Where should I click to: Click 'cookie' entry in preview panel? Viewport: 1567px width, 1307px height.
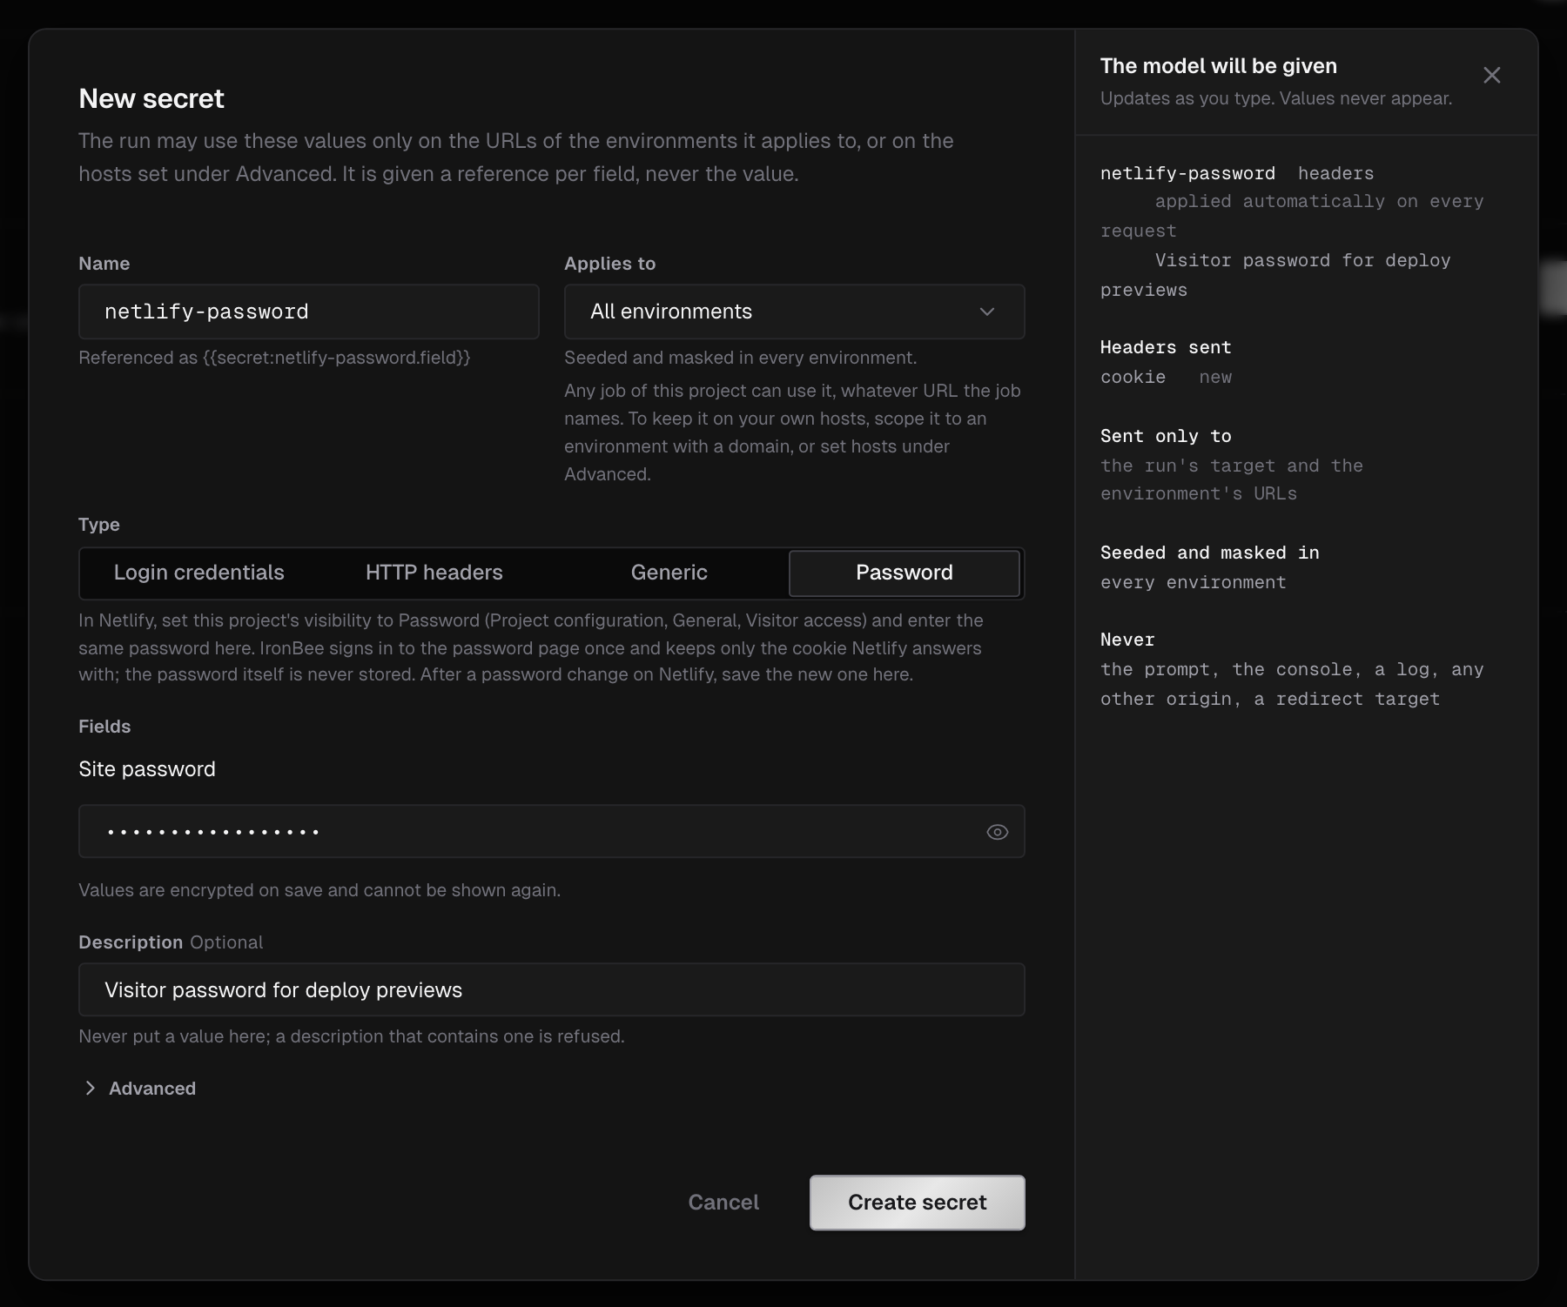[1133, 377]
